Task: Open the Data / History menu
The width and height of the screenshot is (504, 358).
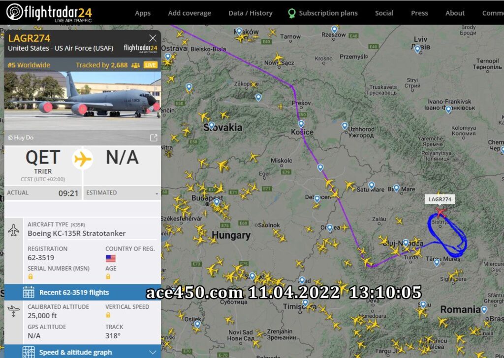Action: (x=251, y=13)
